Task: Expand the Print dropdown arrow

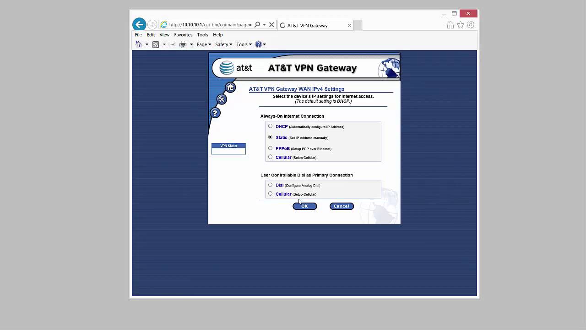Action: point(191,44)
